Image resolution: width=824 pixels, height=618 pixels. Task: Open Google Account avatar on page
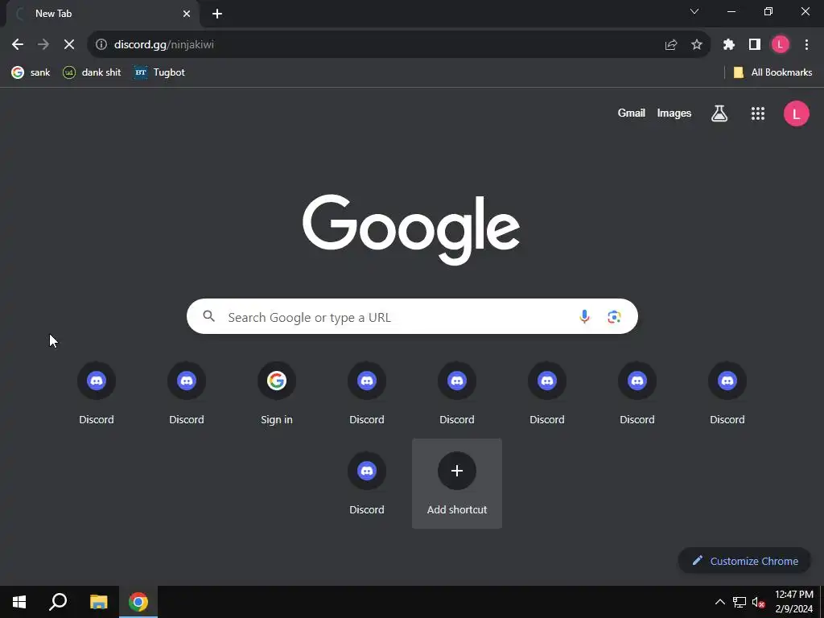(796, 113)
